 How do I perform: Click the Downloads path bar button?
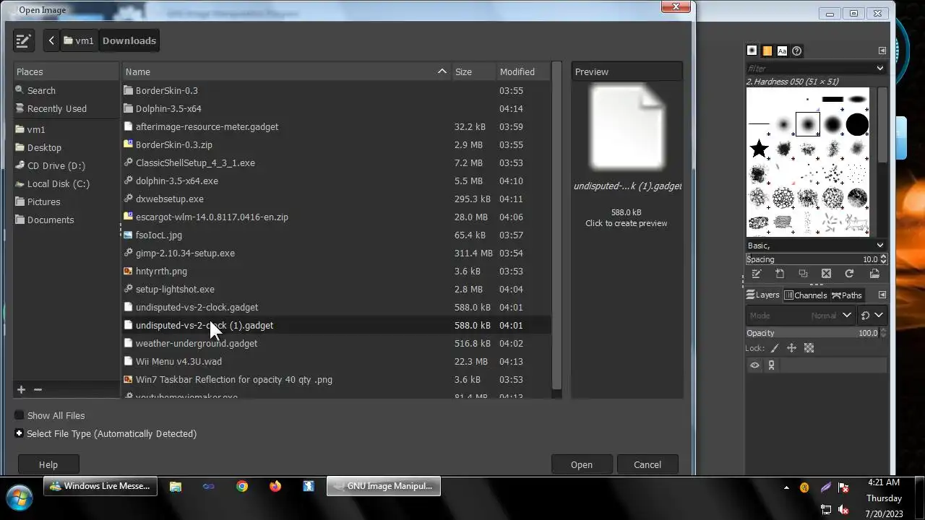tap(129, 40)
